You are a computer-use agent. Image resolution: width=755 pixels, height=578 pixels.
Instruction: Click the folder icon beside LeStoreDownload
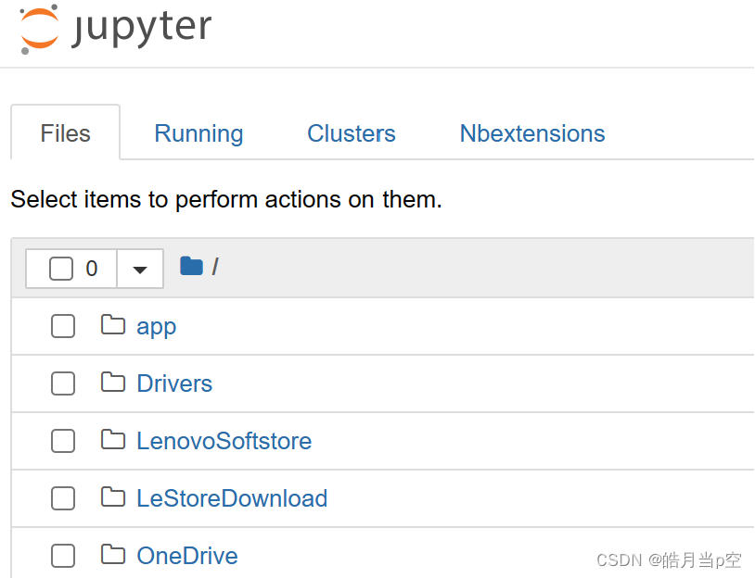[112, 498]
